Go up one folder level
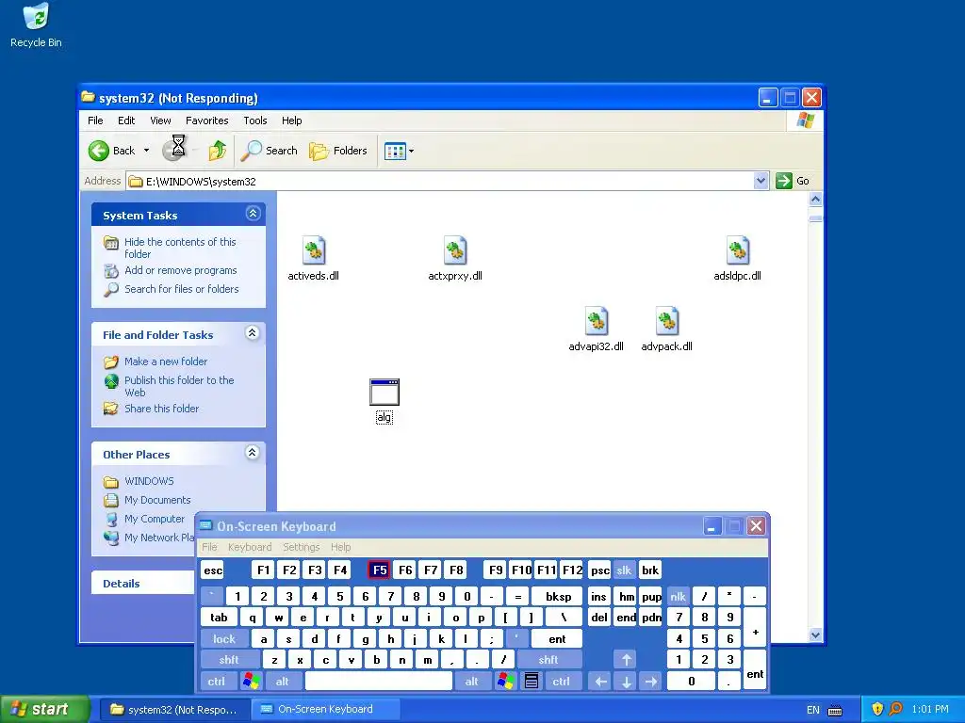965x723 pixels. 218,150
